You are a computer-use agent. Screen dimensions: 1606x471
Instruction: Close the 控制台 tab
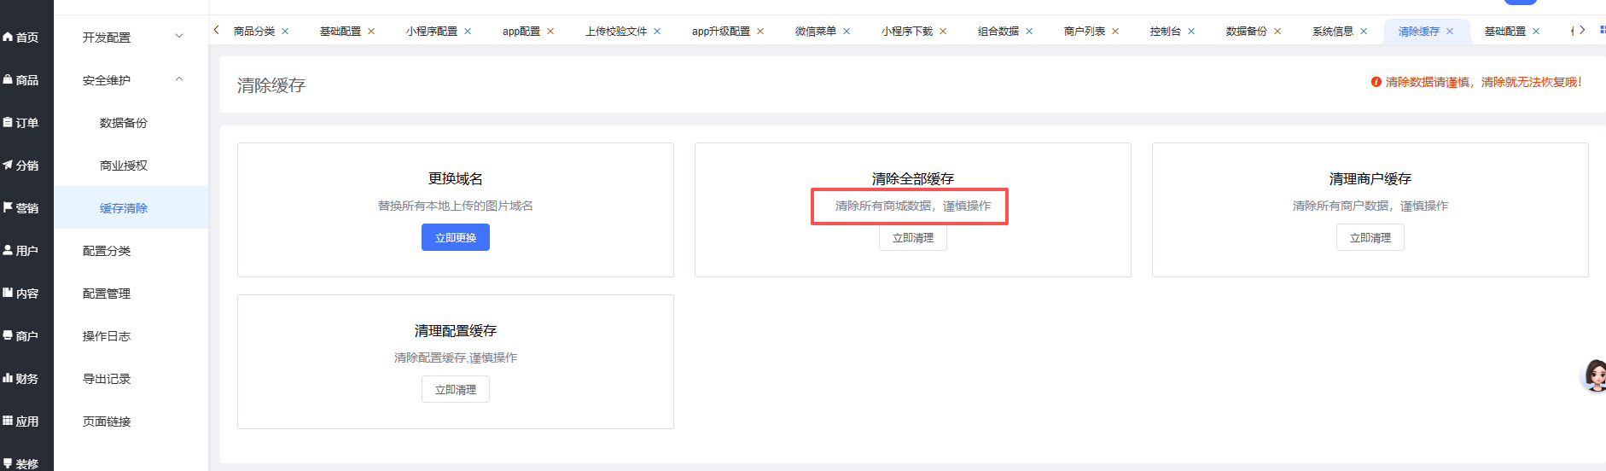1191,32
